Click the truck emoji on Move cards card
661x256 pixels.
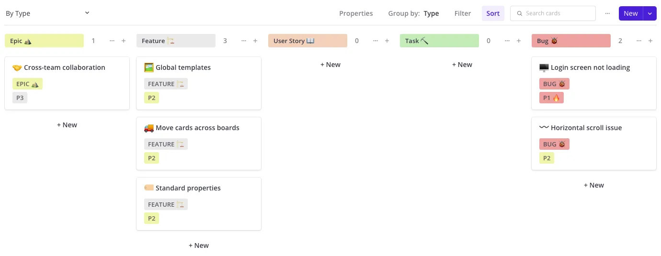(148, 128)
